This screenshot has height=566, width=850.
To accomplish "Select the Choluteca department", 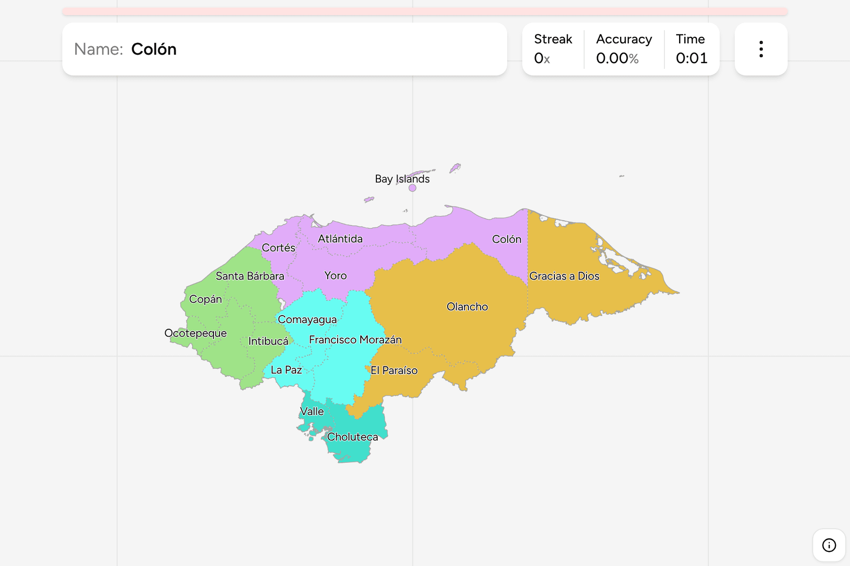I will pos(353,437).
